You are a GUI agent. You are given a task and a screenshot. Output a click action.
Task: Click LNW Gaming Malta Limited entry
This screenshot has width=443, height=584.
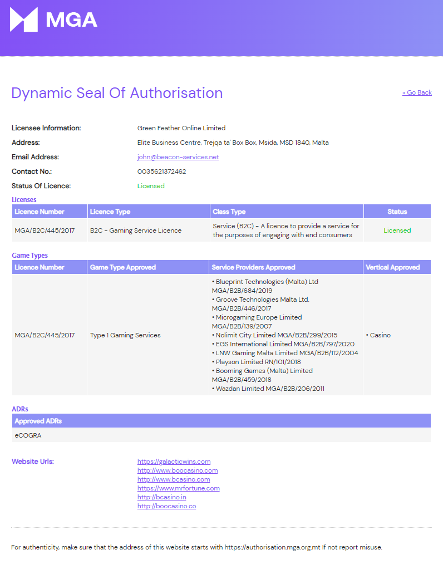285,353
